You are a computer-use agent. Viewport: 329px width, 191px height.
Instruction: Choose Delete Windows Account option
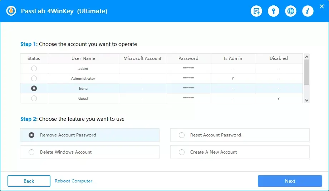[x=31, y=152]
